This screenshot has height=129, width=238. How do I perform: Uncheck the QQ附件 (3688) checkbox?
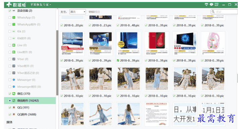coord(10,115)
